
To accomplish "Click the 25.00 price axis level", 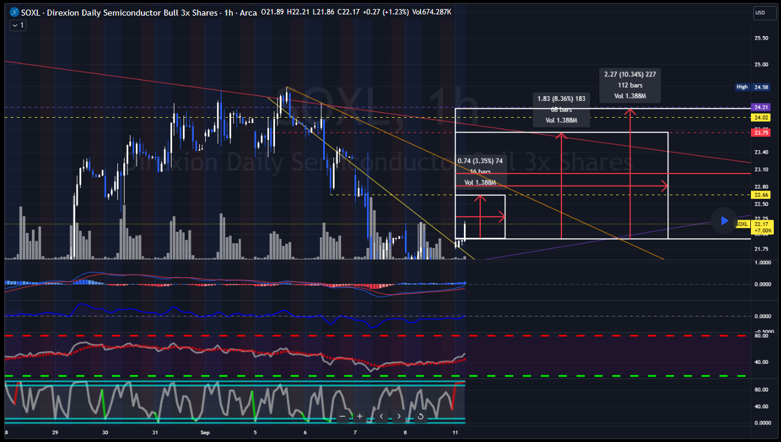I will (761, 64).
